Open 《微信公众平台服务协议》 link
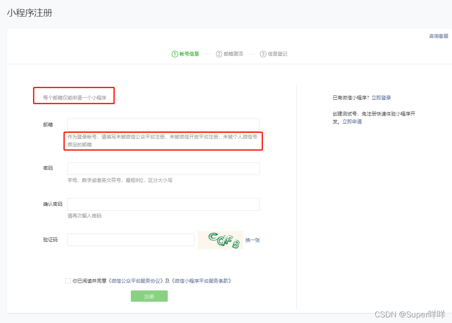The image size is (452, 323). [136, 281]
